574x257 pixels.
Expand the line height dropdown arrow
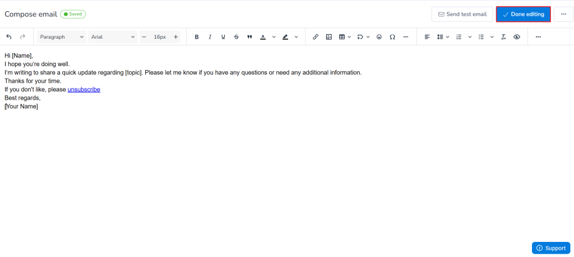point(447,37)
